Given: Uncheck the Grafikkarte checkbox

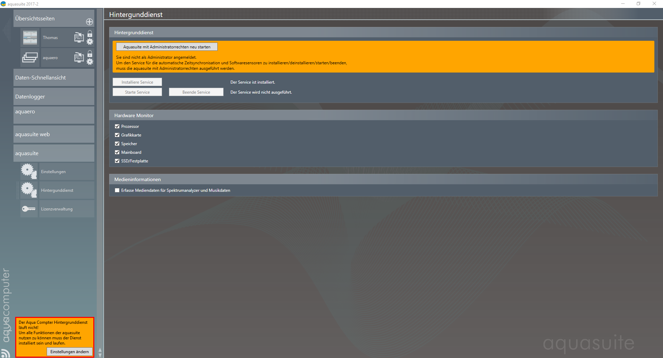Looking at the screenshot, I should pos(117,135).
